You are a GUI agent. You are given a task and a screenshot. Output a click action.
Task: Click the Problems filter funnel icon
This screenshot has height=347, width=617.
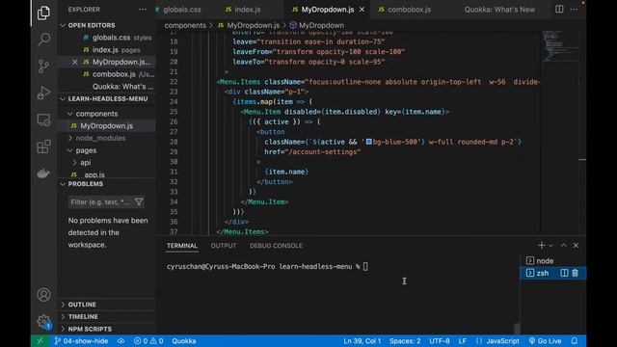pyautogui.click(x=139, y=202)
